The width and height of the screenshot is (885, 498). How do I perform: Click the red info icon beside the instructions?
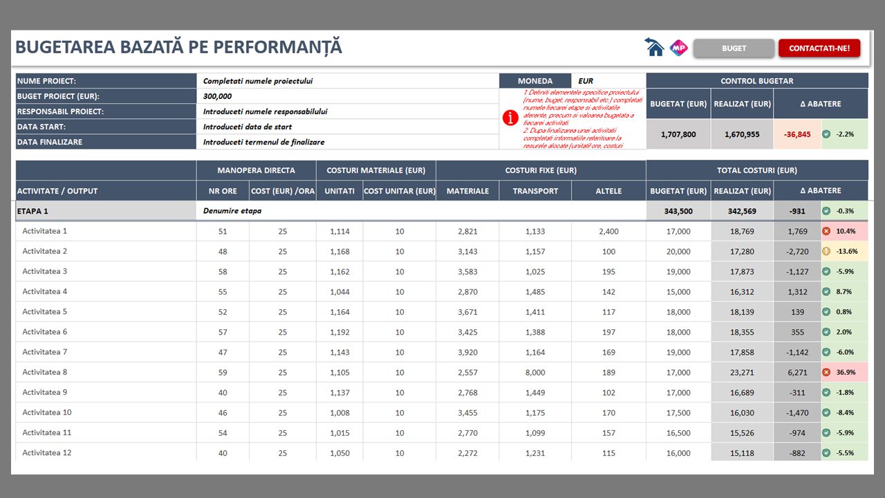510,118
